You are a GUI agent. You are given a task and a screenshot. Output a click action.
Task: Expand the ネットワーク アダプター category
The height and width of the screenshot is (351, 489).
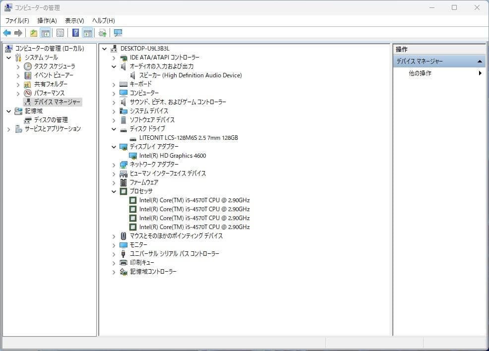[x=114, y=164]
